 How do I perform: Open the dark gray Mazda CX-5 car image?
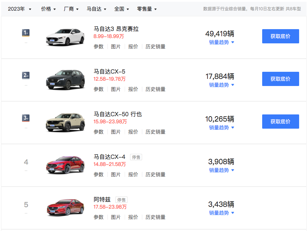click(65, 79)
